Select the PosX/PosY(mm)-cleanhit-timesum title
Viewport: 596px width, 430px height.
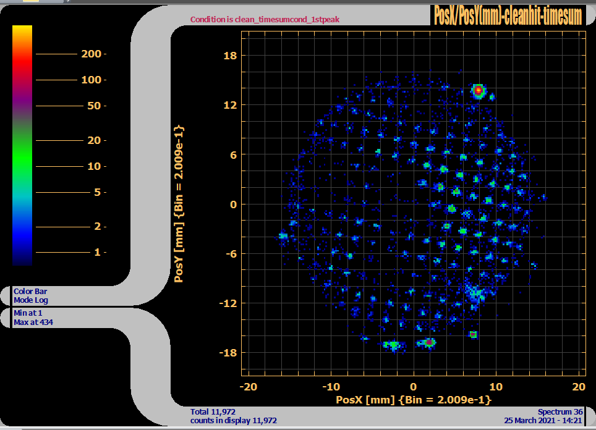click(507, 15)
